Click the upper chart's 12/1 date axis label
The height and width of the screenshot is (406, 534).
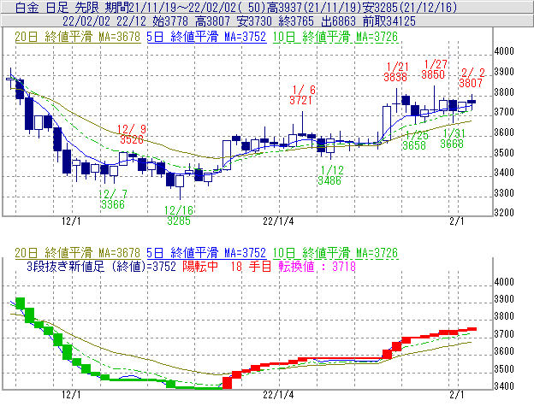coord(71,221)
